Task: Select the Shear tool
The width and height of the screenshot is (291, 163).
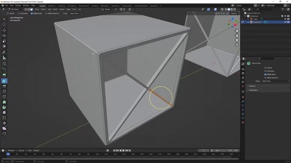Action: (4, 129)
